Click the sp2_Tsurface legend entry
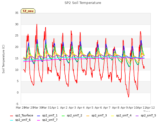 22,115
